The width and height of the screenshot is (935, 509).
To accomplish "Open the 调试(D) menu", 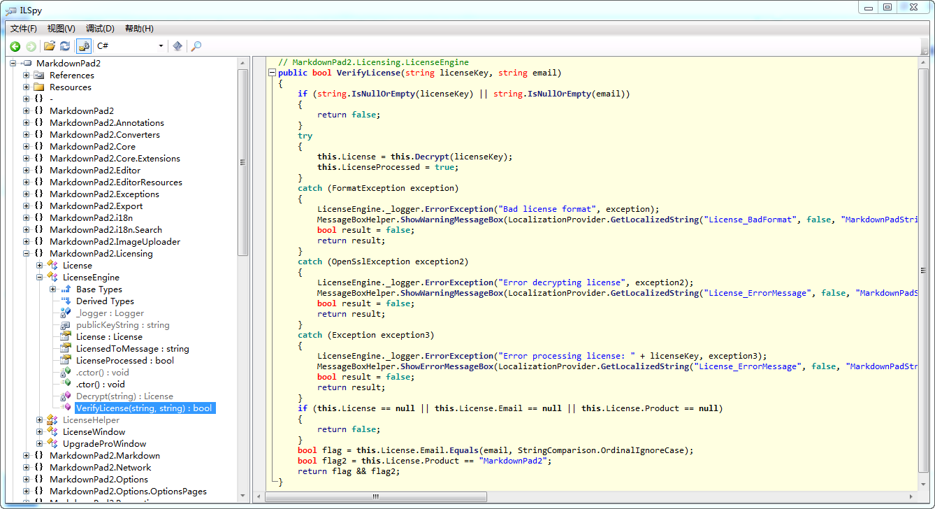I will [x=100, y=29].
